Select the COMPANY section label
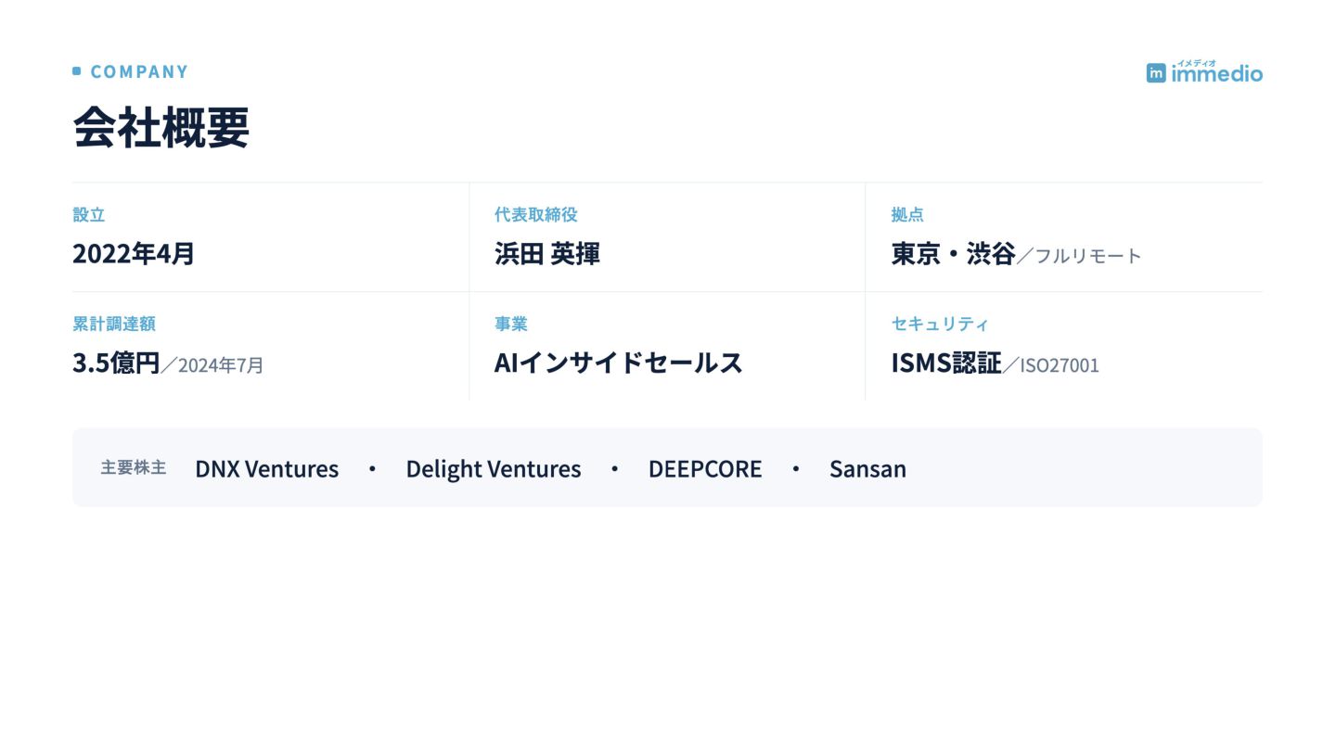Screen dimensions: 1336x751 pyautogui.click(x=139, y=71)
